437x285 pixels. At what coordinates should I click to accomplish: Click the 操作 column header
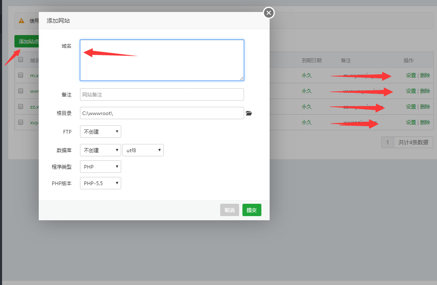tap(409, 61)
